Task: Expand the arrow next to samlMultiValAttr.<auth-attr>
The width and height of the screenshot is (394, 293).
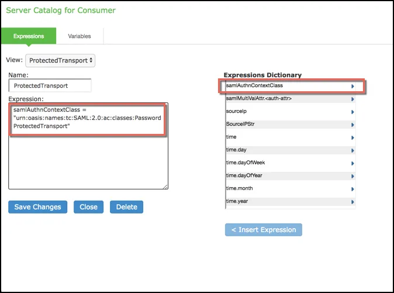Action: (352, 99)
